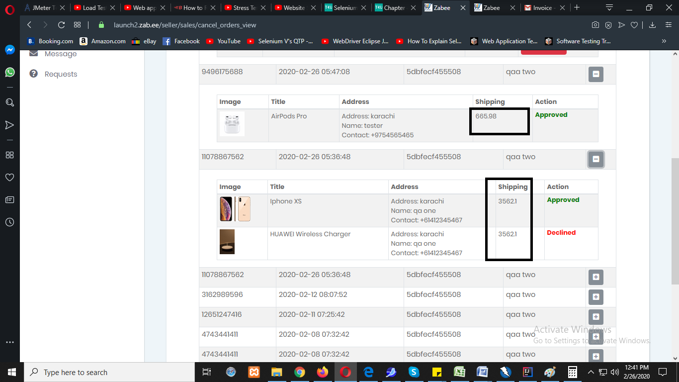Viewport: 679px width, 382px height.
Task: Expand 2020-02-08 07:32:42 order, upper row
Action: 595,337
